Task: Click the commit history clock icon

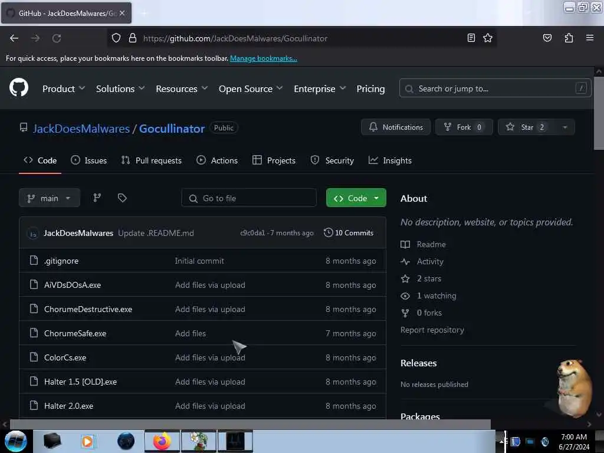Action: coord(328,232)
